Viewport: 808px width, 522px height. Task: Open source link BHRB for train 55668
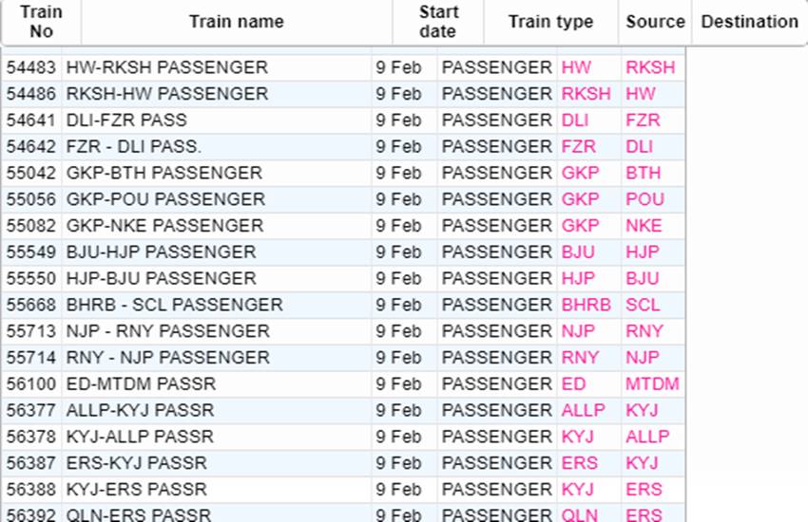point(586,305)
